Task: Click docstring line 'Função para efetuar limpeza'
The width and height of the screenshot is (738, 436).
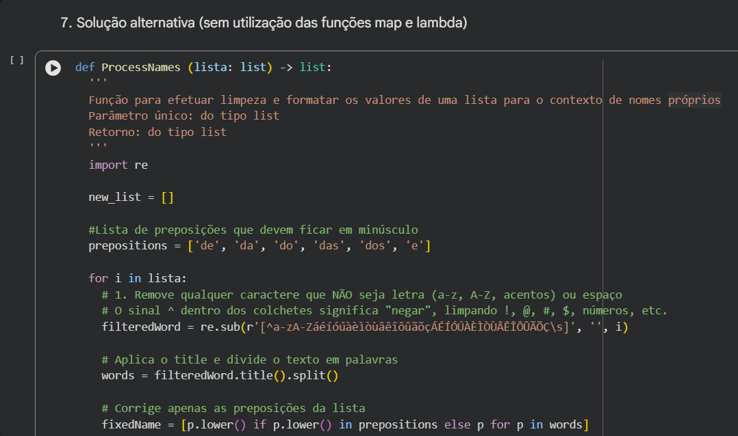Action: (x=405, y=100)
